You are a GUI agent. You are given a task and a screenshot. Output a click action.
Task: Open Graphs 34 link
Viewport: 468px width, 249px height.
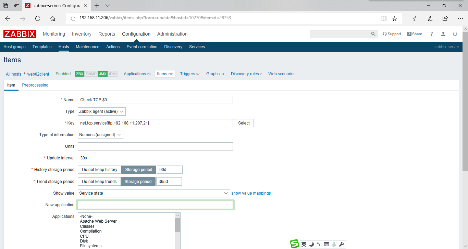(215, 74)
